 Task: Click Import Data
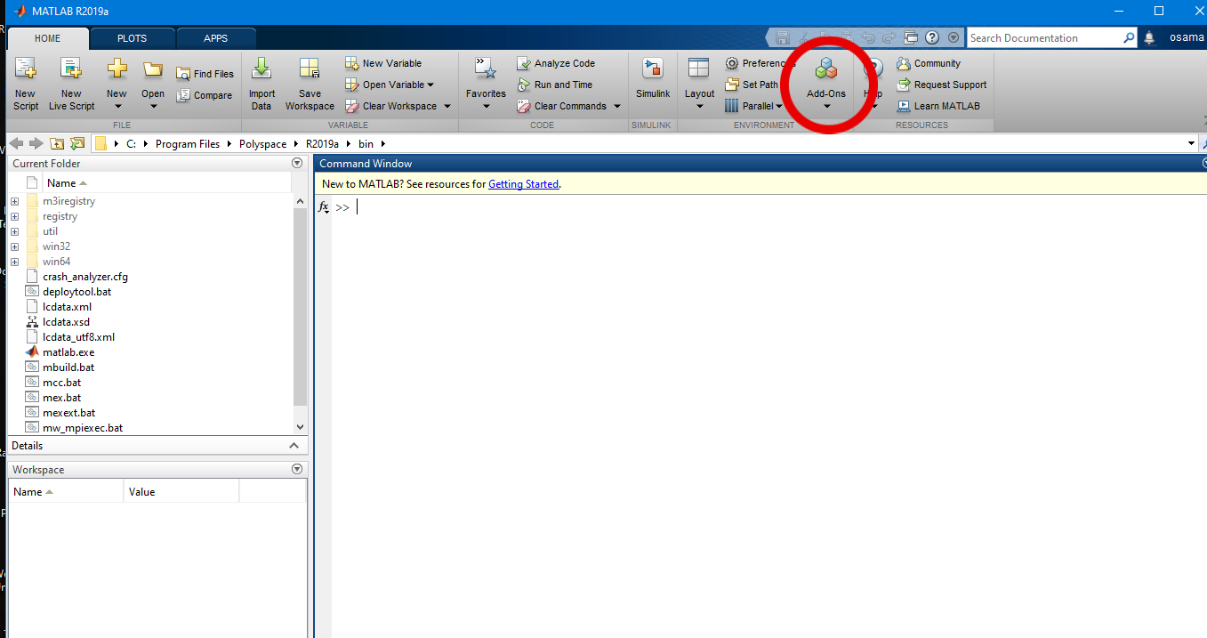(262, 85)
